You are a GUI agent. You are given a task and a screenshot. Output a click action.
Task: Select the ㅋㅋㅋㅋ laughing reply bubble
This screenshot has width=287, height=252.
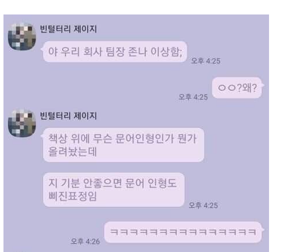point(183,232)
